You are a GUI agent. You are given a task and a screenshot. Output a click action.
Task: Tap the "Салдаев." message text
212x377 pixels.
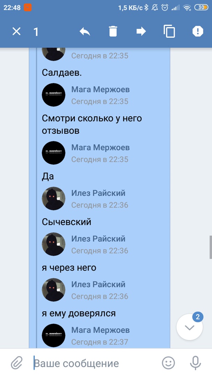point(62,73)
